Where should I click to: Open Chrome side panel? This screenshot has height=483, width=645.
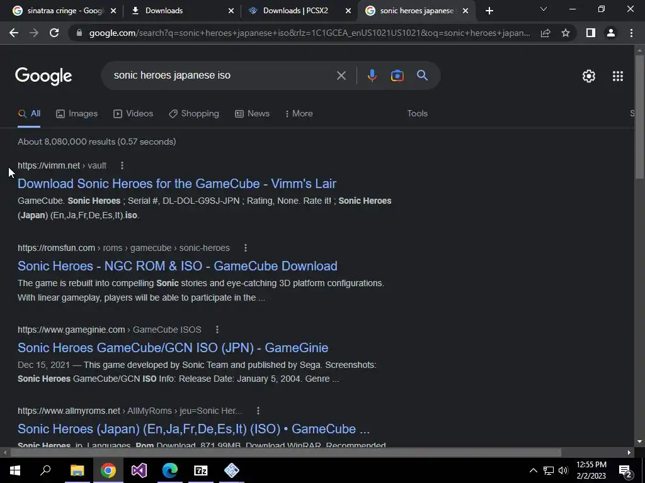pyautogui.click(x=591, y=33)
